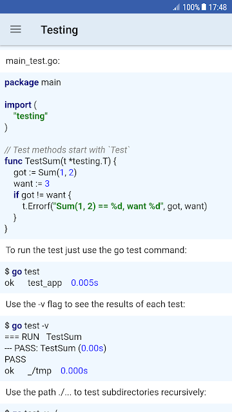Tap the $ go test command line
Image resolution: width=232 pixels, height=412 pixels.
tap(22, 272)
